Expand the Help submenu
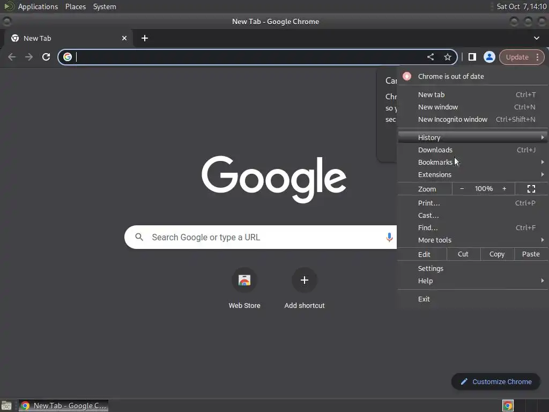This screenshot has height=412, width=549. pyautogui.click(x=473, y=281)
